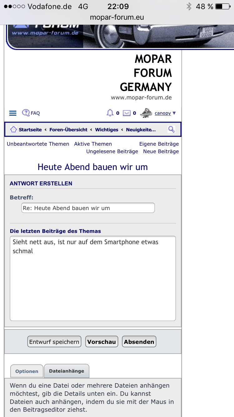Click the Startseite home icon
The width and height of the screenshot is (234, 417).
click(x=13, y=129)
